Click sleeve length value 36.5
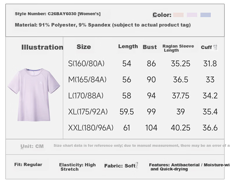The image size is (230, 185). coord(181,80)
